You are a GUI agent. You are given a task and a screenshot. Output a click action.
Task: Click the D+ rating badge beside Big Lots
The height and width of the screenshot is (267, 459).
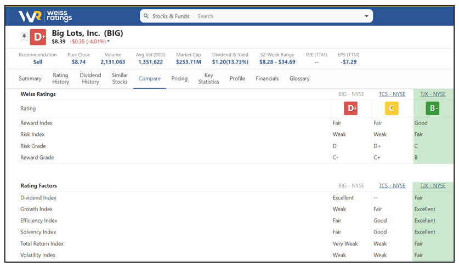pyautogui.click(x=38, y=37)
